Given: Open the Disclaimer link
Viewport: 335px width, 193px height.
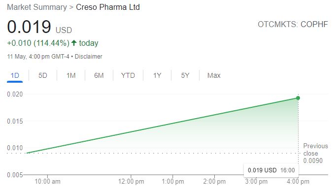Looking at the screenshot, I should pyautogui.click(x=89, y=57).
